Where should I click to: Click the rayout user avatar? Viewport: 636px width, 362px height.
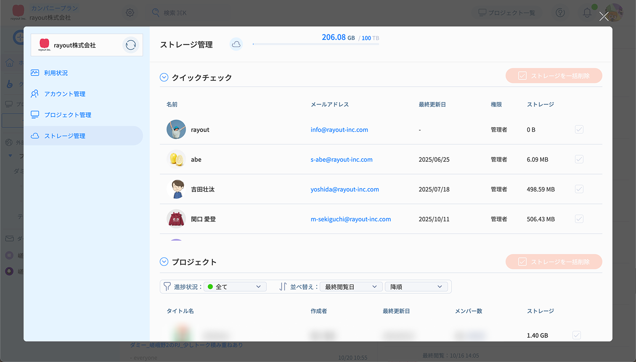(x=176, y=129)
